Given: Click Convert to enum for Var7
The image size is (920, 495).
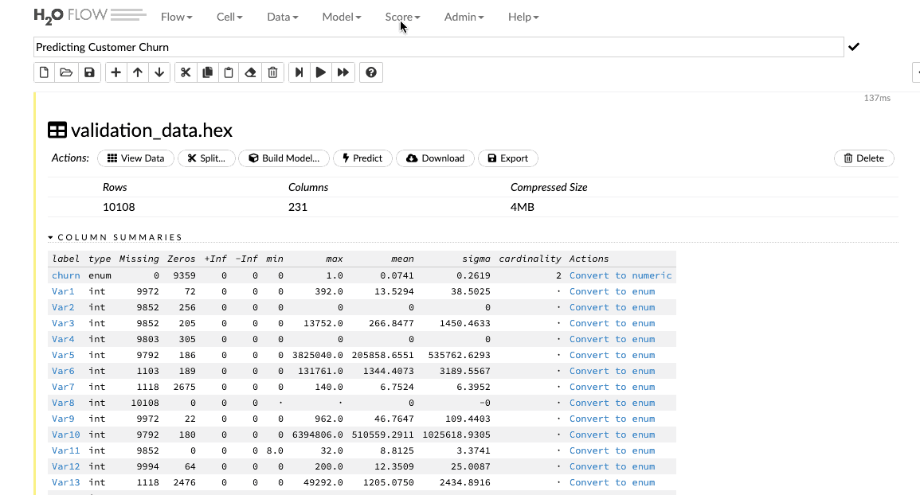Looking at the screenshot, I should pyautogui.click(x=612, y=387).
